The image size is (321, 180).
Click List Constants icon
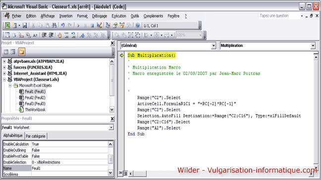coord(14,35)
